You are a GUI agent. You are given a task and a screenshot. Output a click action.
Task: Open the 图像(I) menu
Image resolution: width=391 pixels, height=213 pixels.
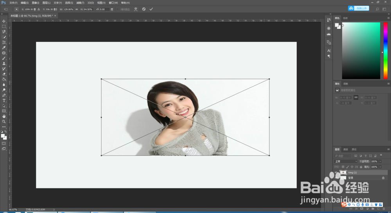pos(36,3)
